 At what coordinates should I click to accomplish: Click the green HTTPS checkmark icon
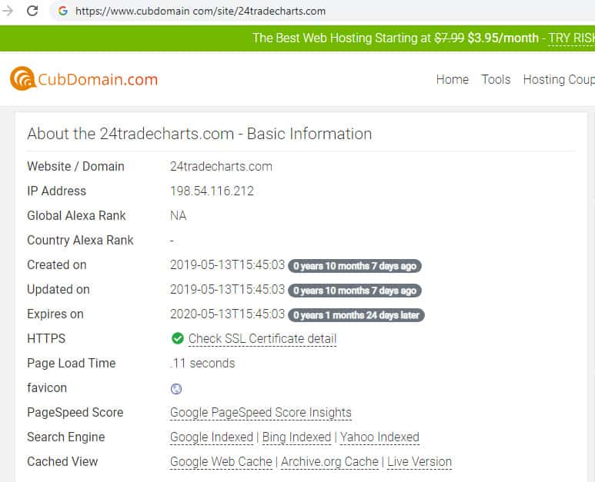pos(177,338)
